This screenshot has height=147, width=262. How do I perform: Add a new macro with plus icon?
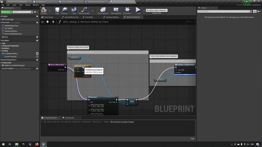37,37
